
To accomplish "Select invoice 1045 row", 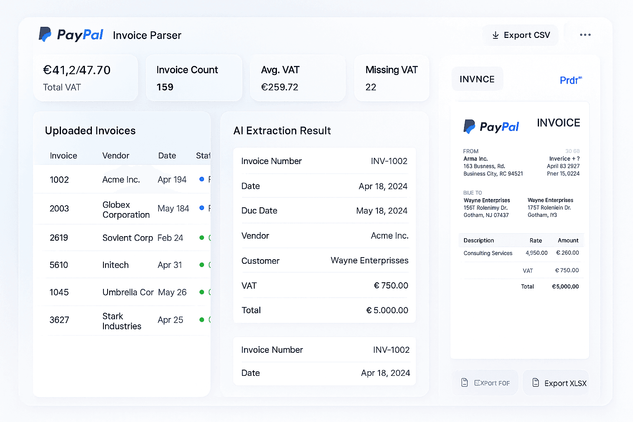I will pos(122,292).
